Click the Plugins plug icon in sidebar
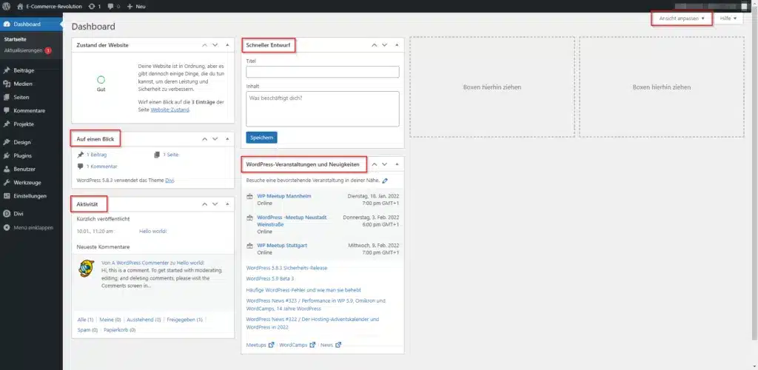758x370 pixels. tap(6, 156)
